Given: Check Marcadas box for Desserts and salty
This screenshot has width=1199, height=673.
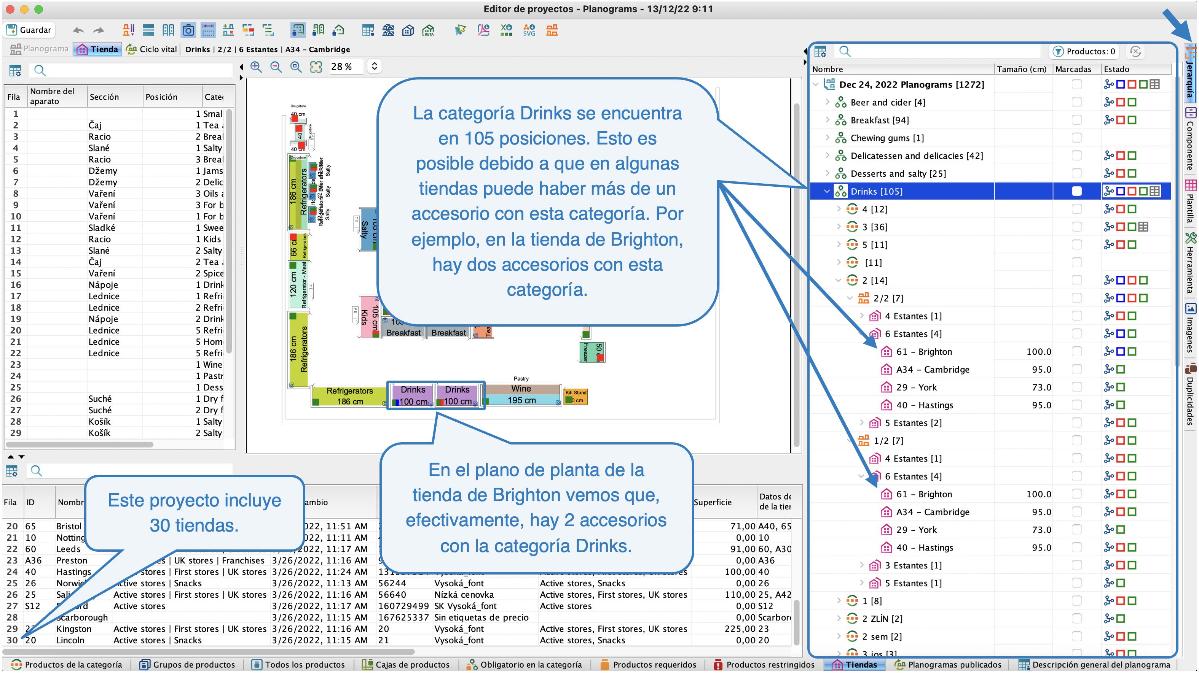Looking at the screenshot, I should coord(1076,173).
